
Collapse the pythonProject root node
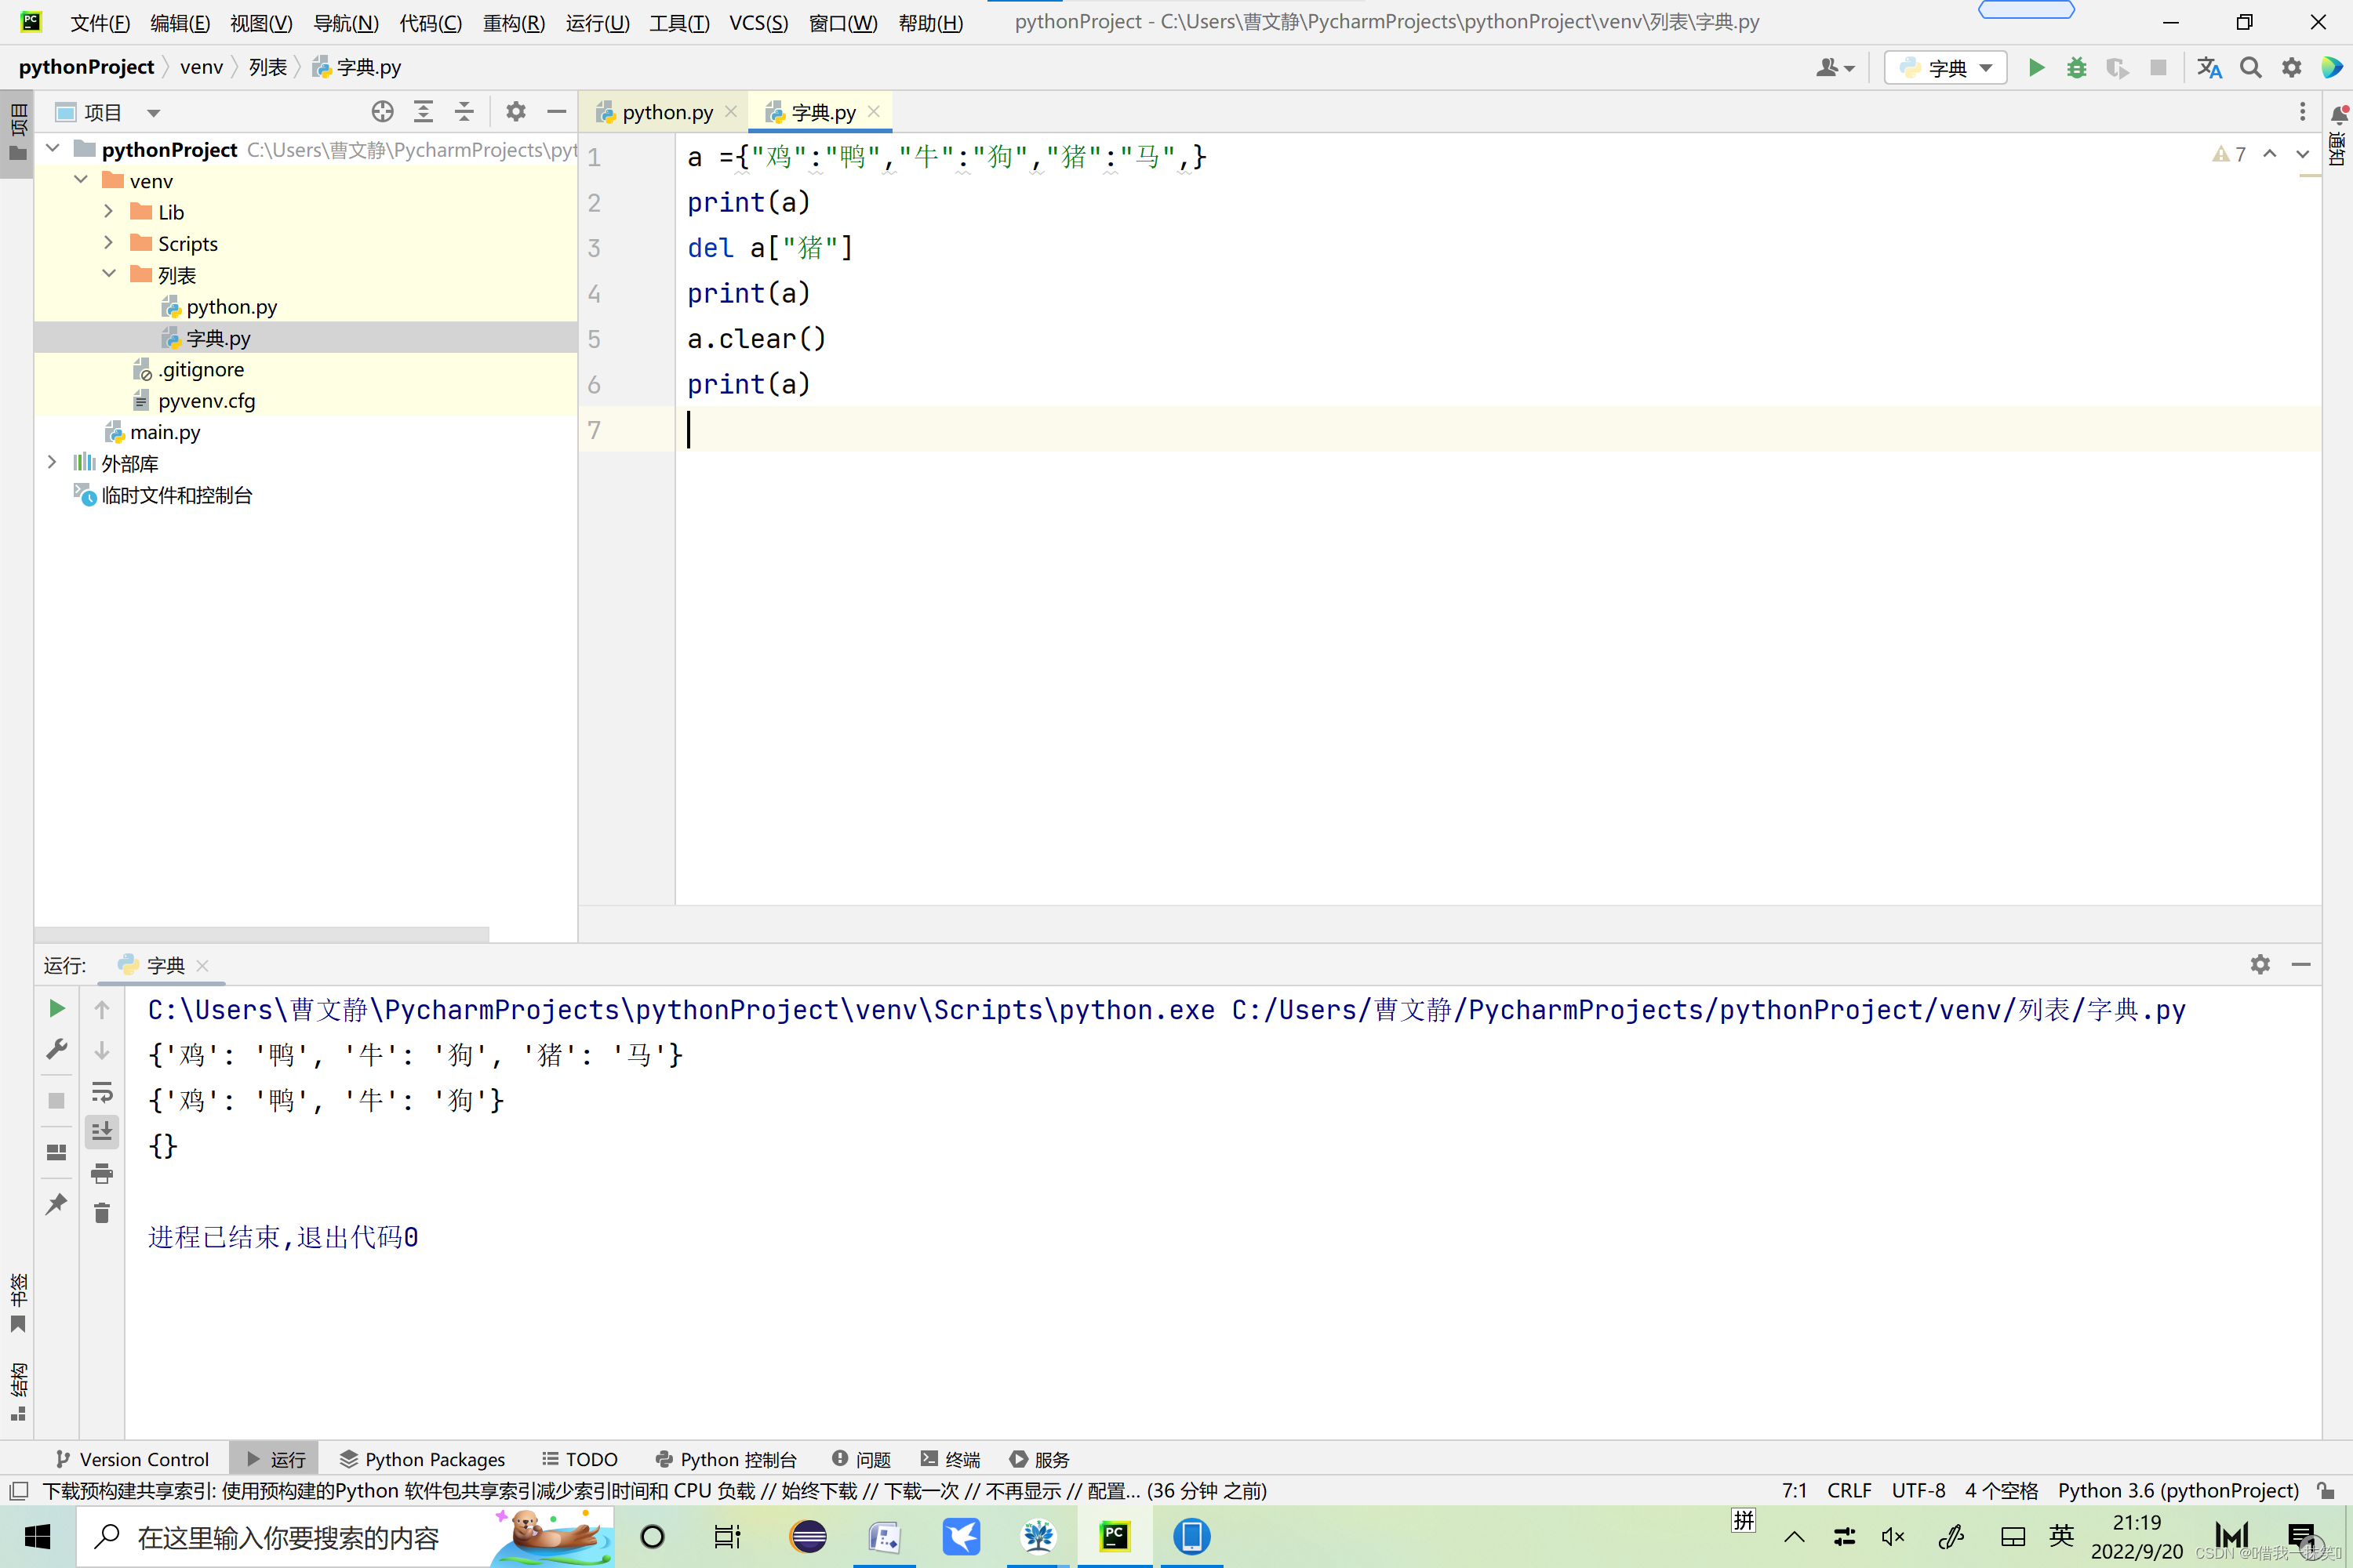coord(53,149)
